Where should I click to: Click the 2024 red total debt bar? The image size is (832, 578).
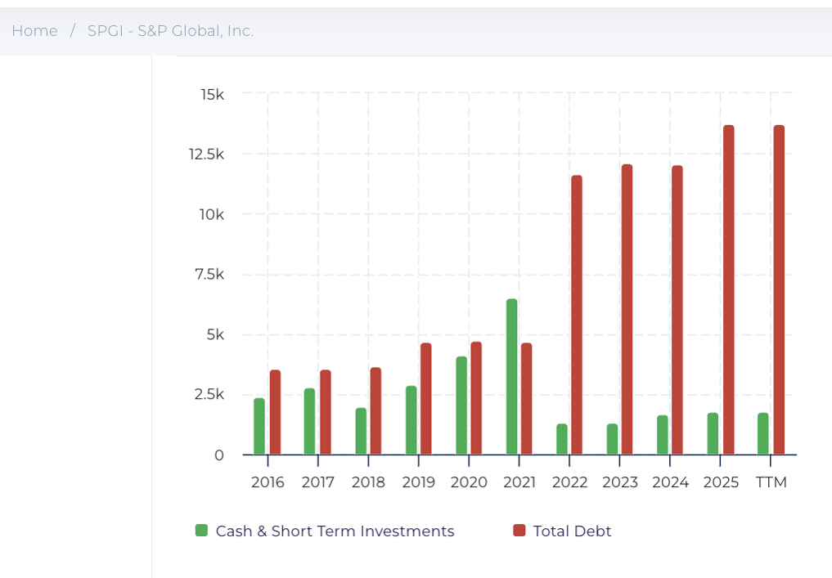[677, 310]
